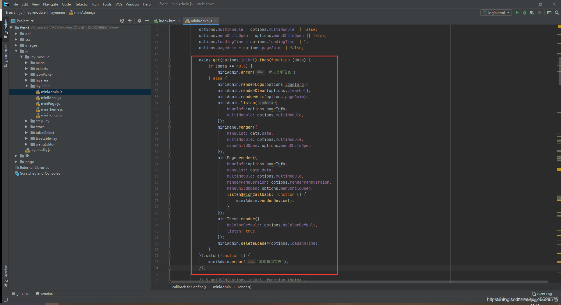Open the VCS menu
The height and width of the screenshot is (305, 561).
119,4
